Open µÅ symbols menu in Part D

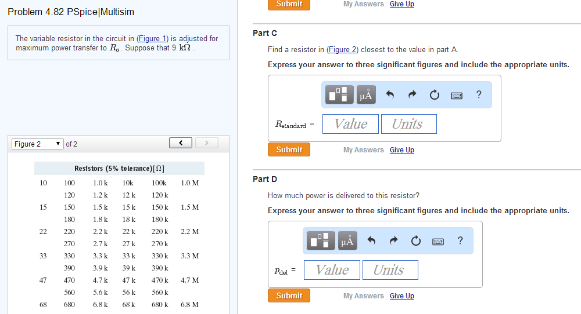click(347, 240)
